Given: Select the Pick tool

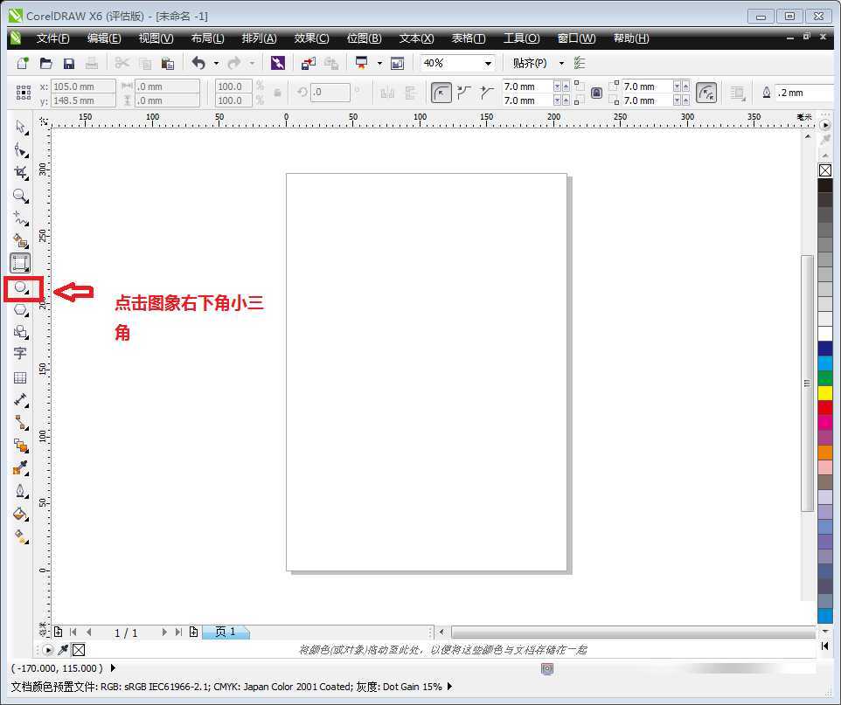Looking at the screenshot, I should click(21, 128).
